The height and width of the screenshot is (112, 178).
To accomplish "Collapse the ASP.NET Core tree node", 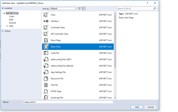I will coord(4,13).
